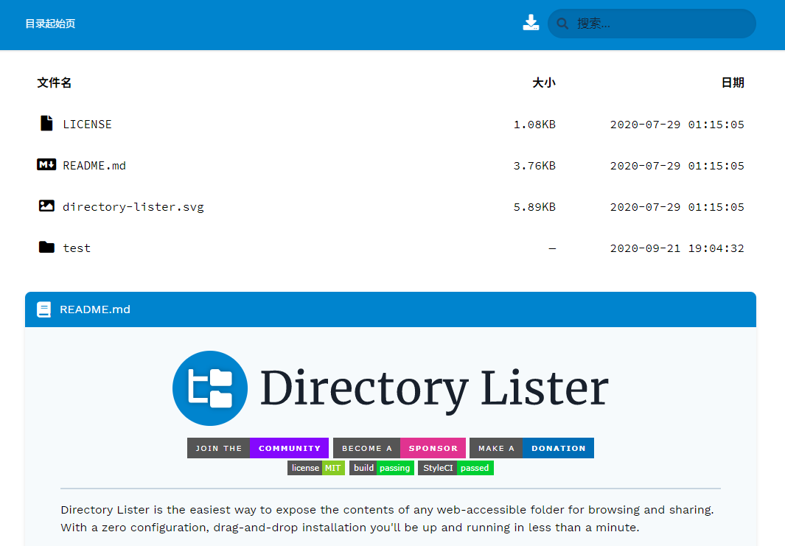
Task: Open the test folder
Action: click(x=77, y=248)
